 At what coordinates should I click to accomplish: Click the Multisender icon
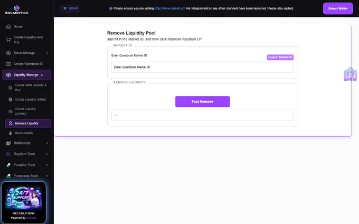[x=8, y=143]
